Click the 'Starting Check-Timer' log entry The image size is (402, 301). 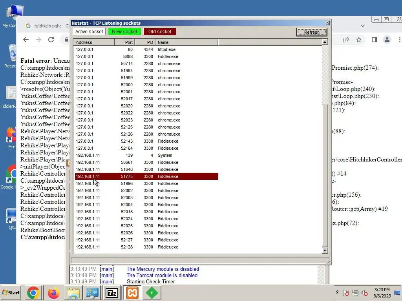(x=151, y=281)
